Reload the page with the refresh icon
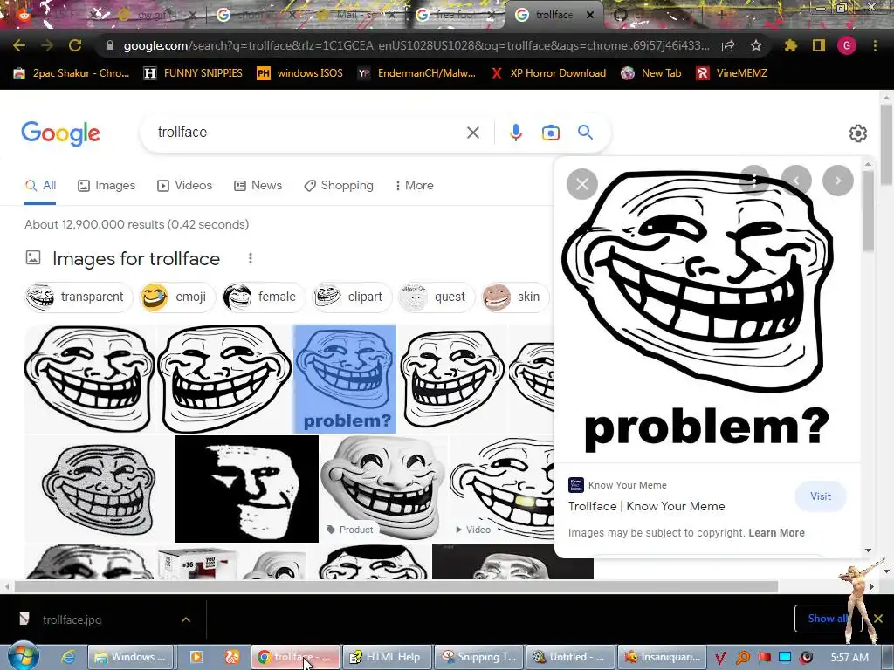Screen dimensions: 894x670 point(75,45)
